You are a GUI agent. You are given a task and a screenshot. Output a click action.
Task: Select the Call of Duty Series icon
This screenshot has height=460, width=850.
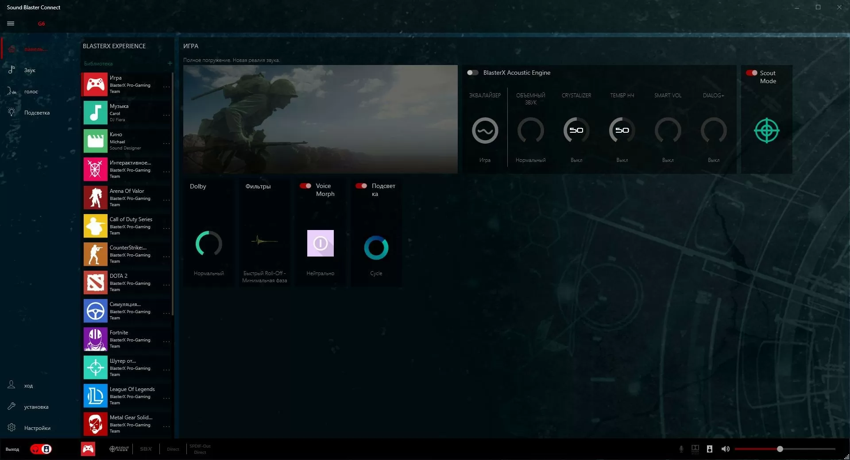[x=95, y=226]
